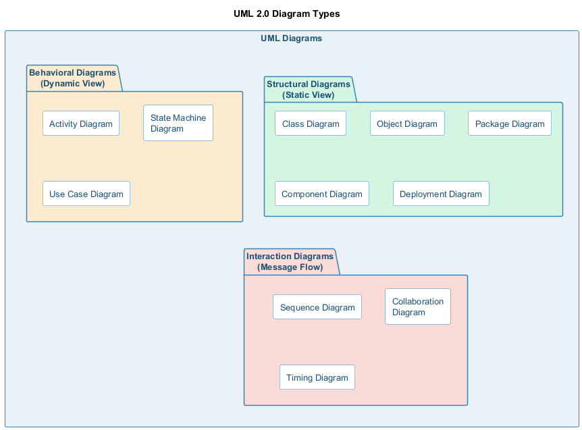Click the Timing Diagram node

pyautogui.click(x=317, y=377)
